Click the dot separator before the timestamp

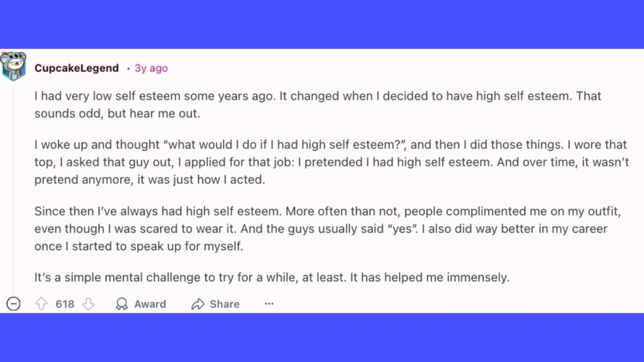(x=128, y=68)
